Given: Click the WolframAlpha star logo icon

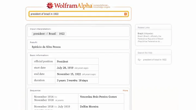Looking at the screenshot, I should [50, 6].
